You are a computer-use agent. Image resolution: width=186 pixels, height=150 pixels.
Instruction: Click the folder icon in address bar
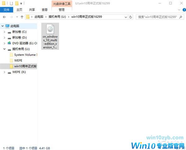[28, 17]
